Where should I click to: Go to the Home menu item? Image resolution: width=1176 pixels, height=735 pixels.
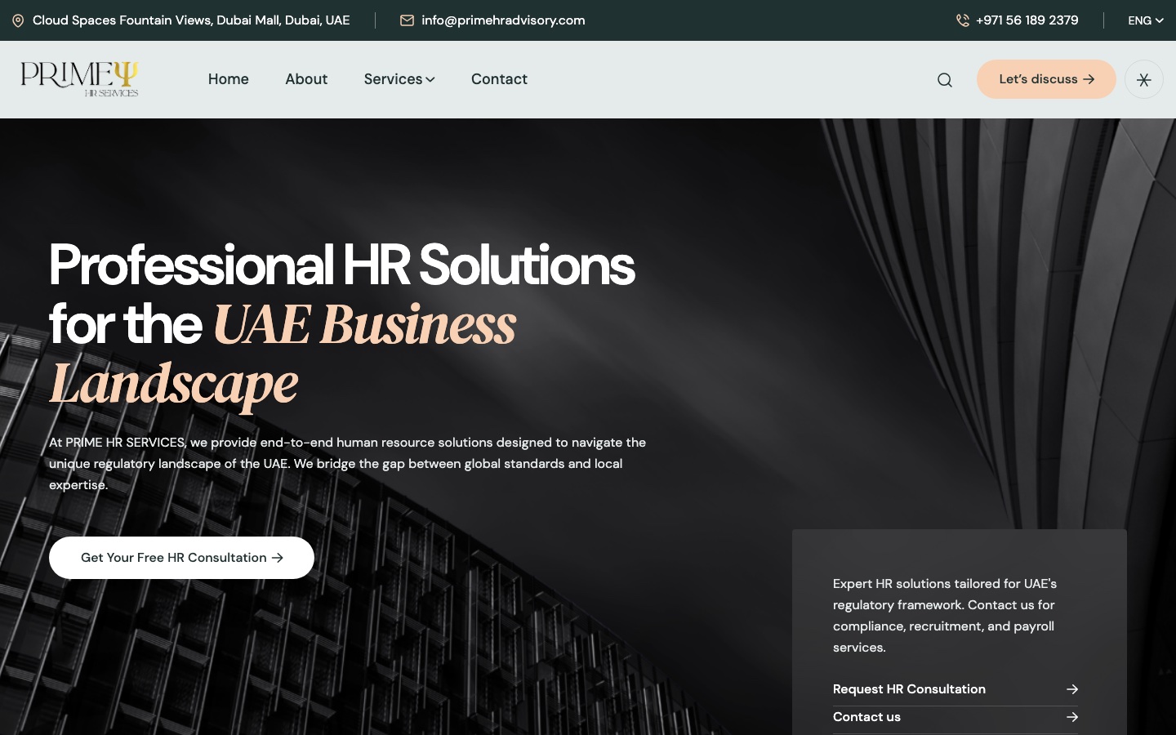(229, 79)
